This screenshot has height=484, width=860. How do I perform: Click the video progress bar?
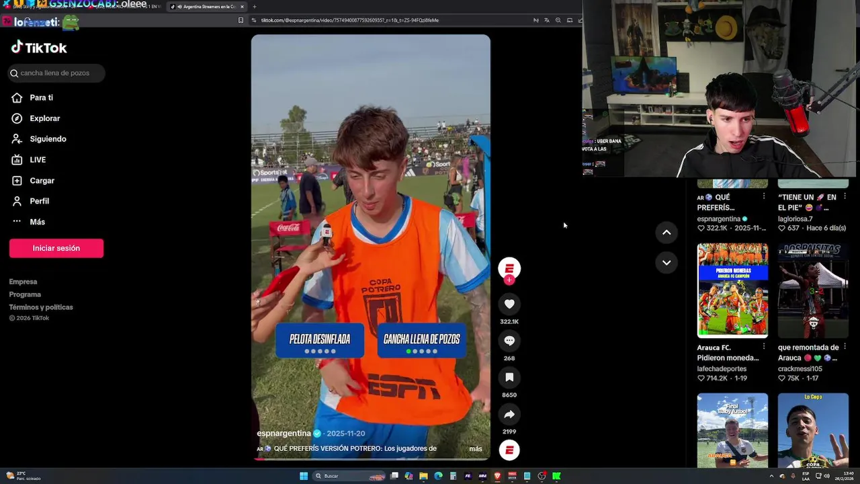click(371, 459)
